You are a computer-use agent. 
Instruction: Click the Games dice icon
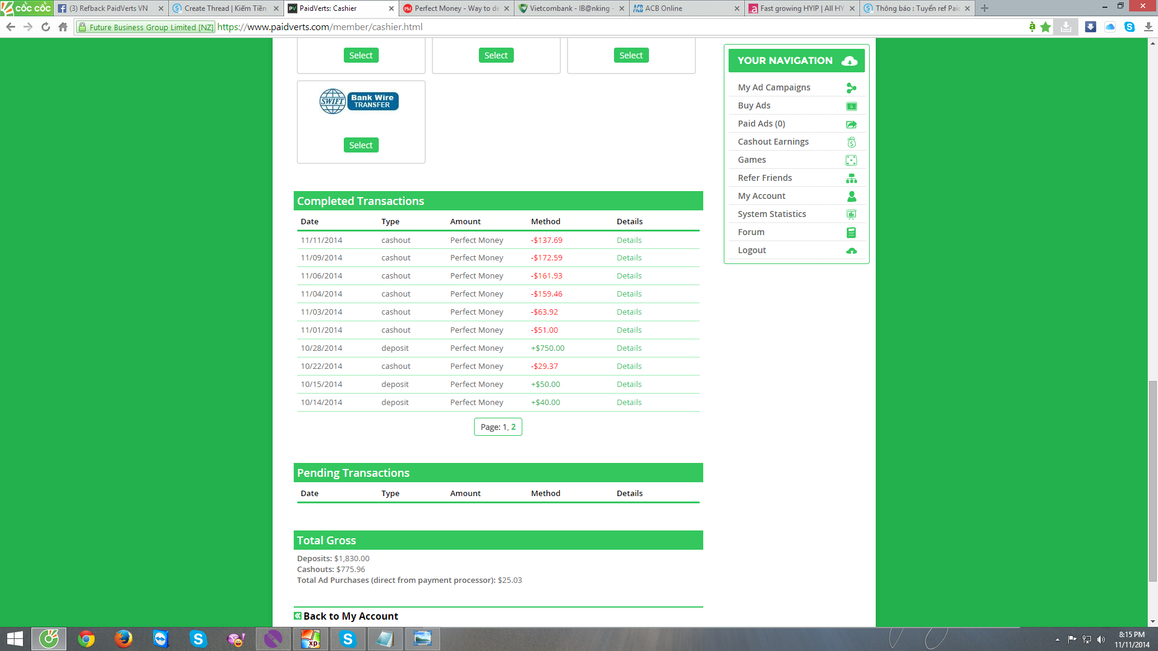pyautogui.click(x=851, y=160)
